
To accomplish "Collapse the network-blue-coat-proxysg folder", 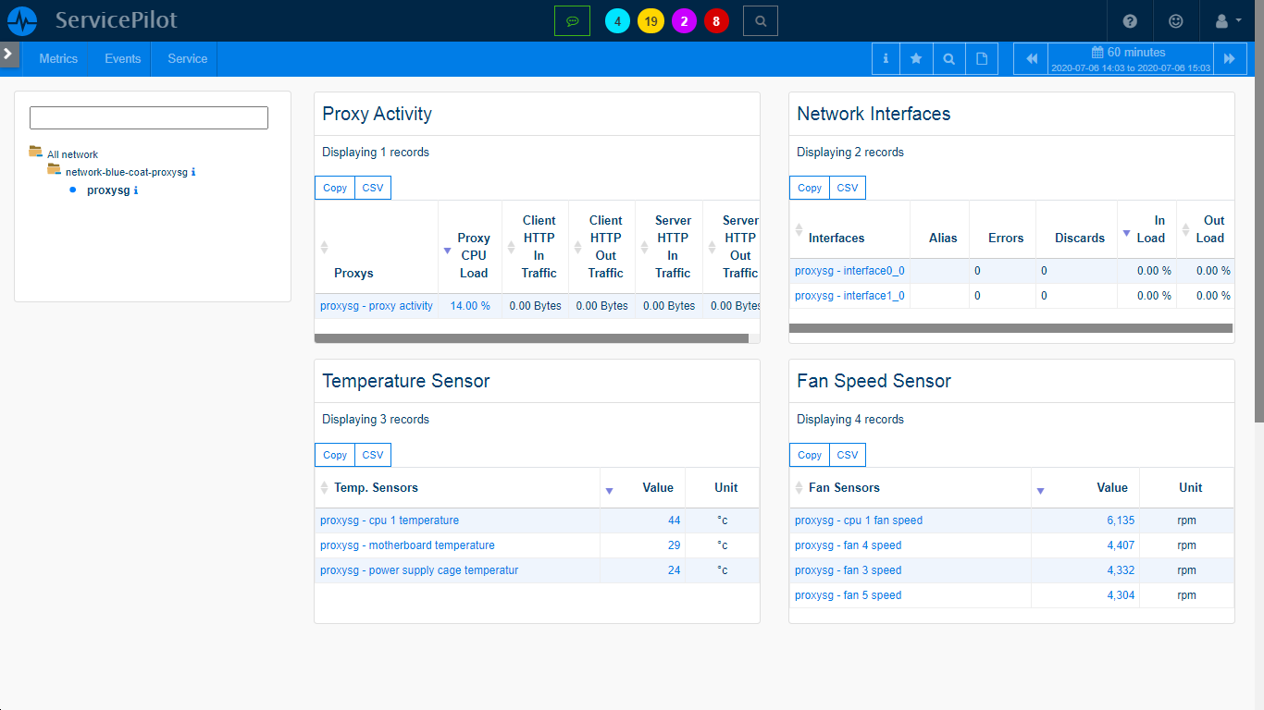I will (54, 171).
